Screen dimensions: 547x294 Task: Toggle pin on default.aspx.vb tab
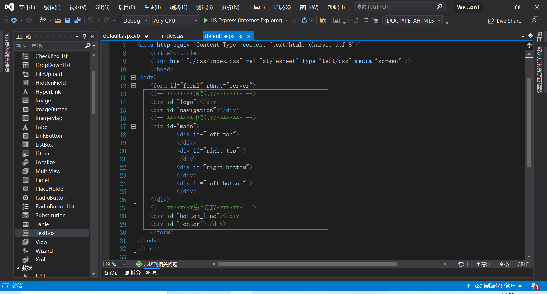146,36
